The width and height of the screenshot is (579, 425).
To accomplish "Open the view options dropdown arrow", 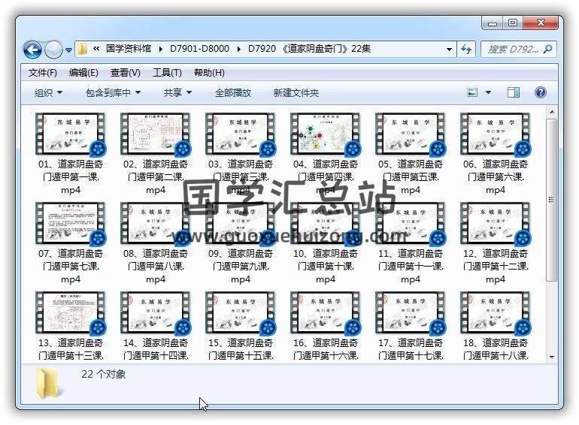I will coord(488,93).
